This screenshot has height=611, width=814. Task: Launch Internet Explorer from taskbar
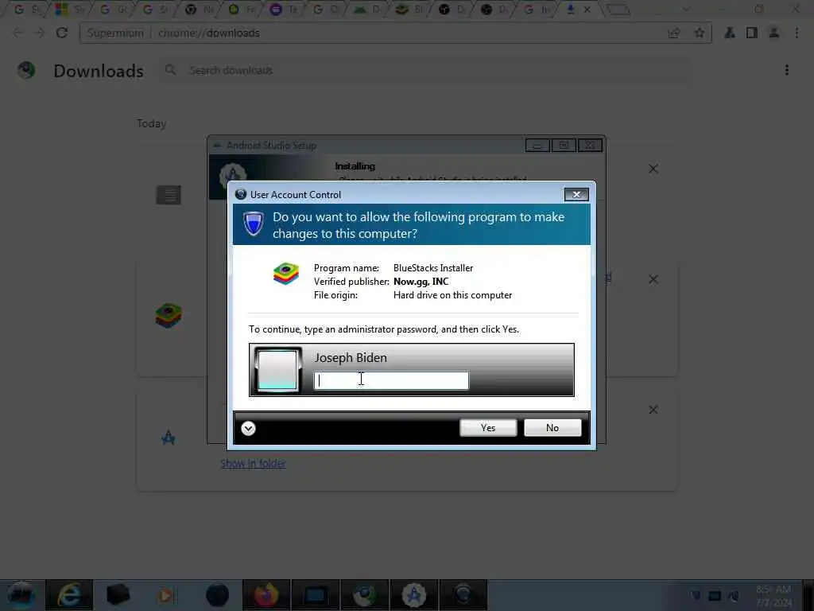(x=69, y=595)
